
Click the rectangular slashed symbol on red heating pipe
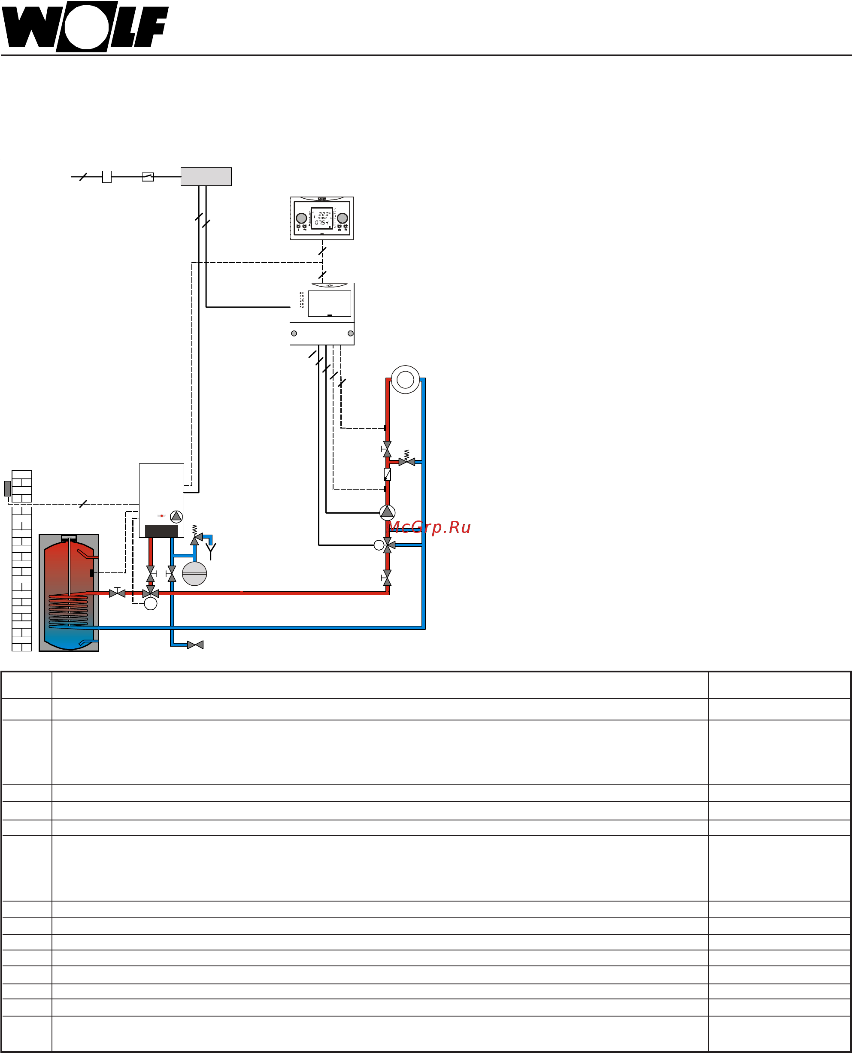pos(387,475)
